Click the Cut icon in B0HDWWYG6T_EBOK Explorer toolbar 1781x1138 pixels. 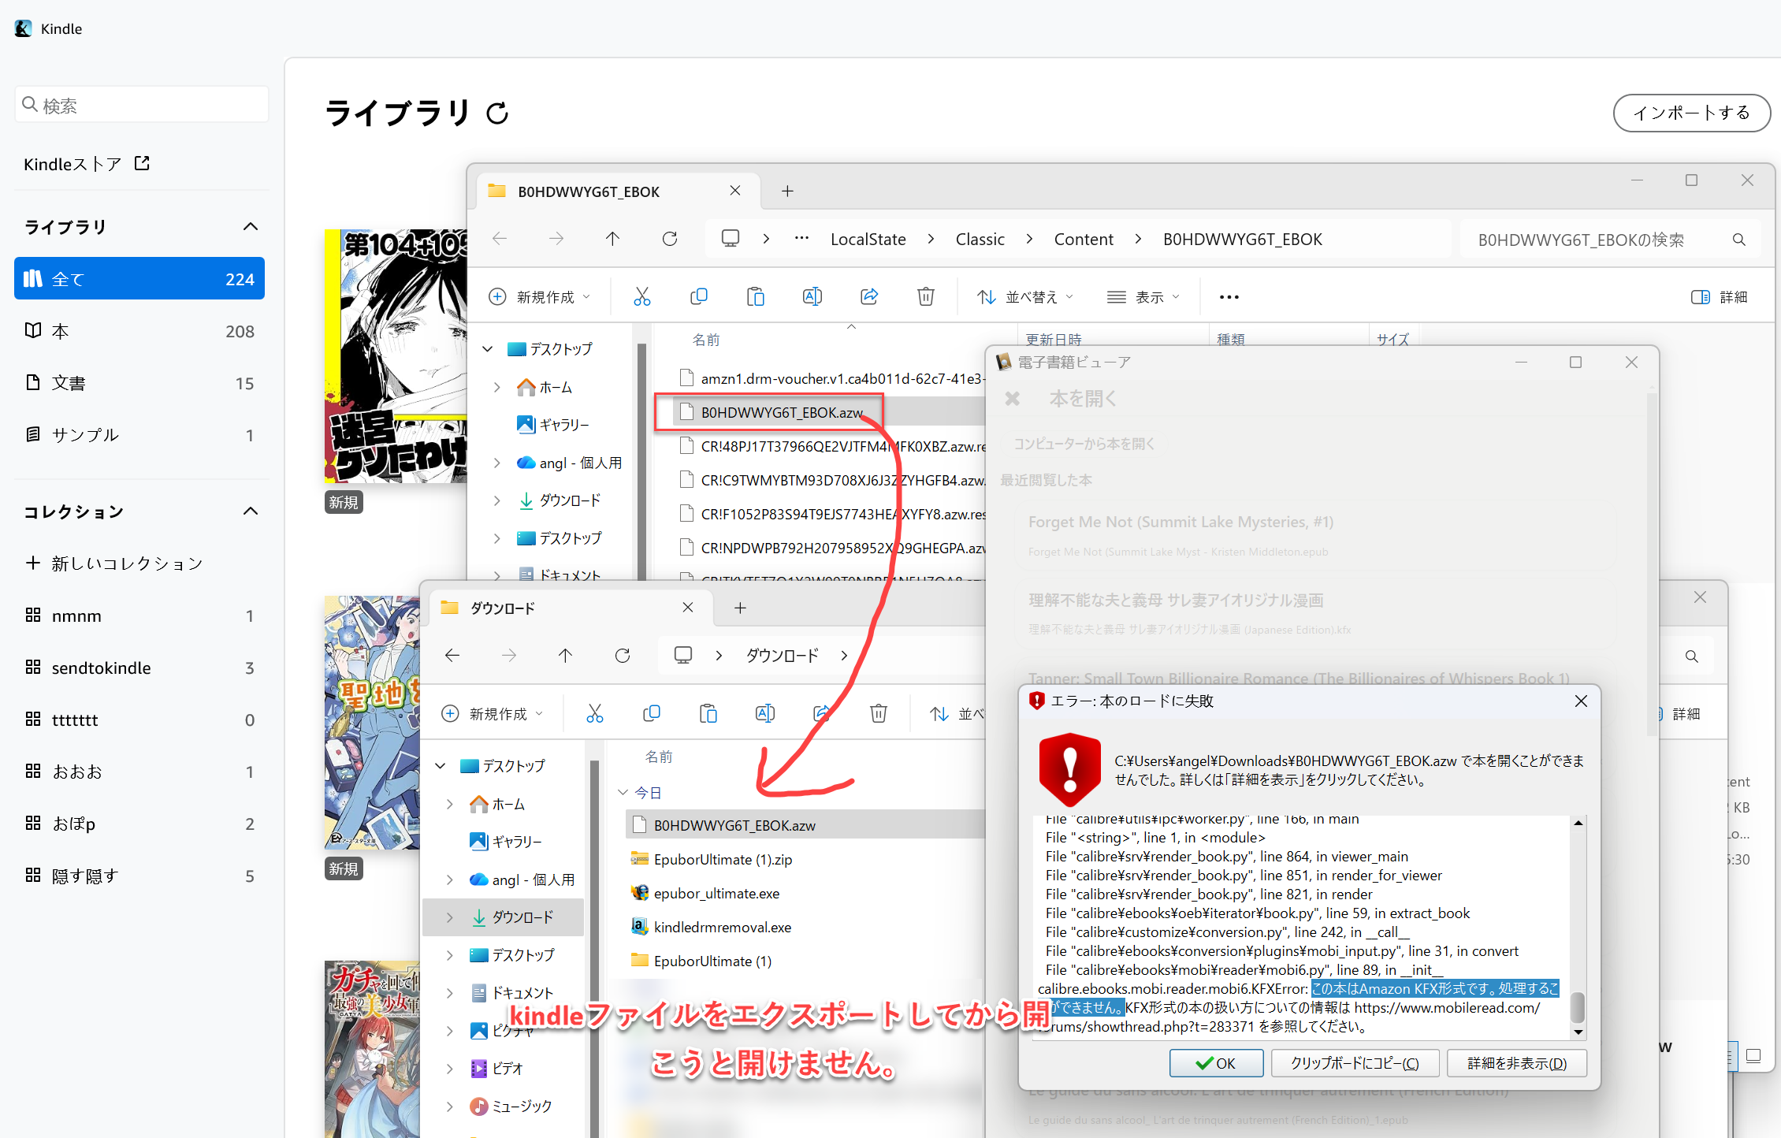[x=642, y=297]
